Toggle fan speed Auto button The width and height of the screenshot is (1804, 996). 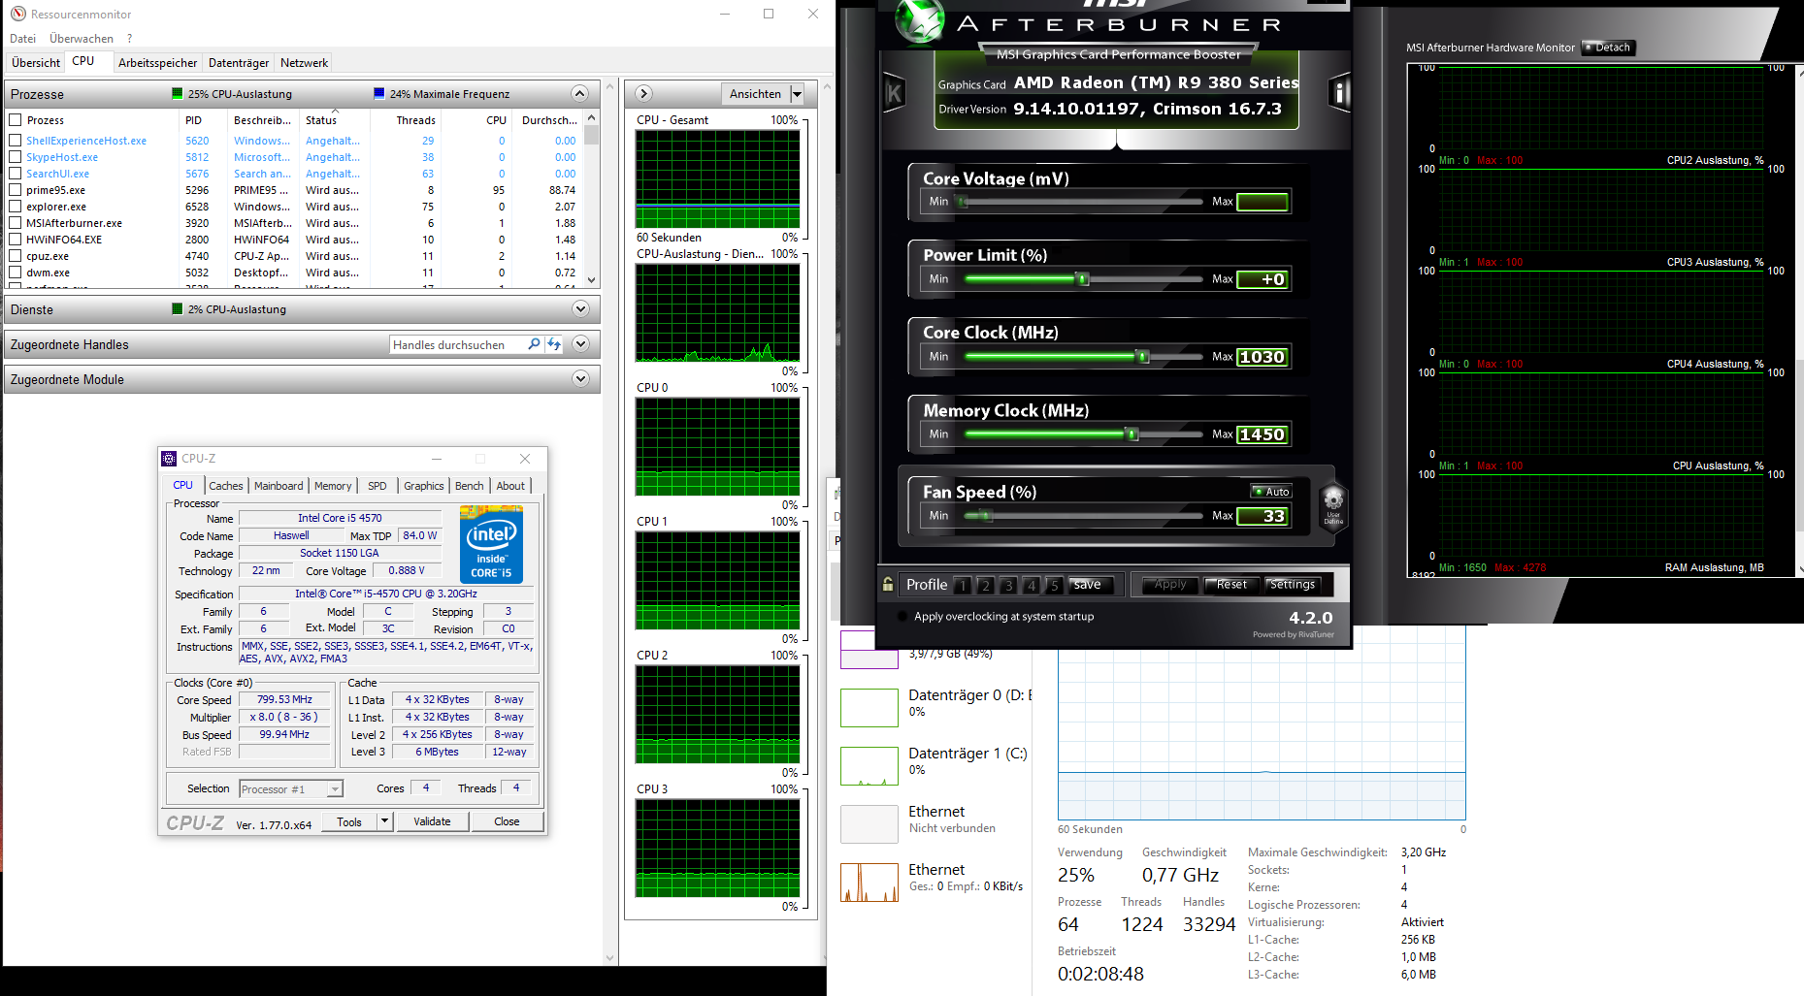click(1271, 492)
